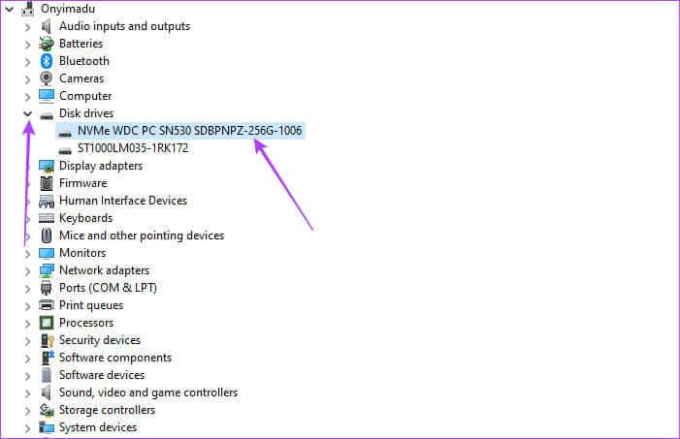Click the Print queues printer icon
The width and height of the screenshot is (680, 439).
click(x=47, y=305)
